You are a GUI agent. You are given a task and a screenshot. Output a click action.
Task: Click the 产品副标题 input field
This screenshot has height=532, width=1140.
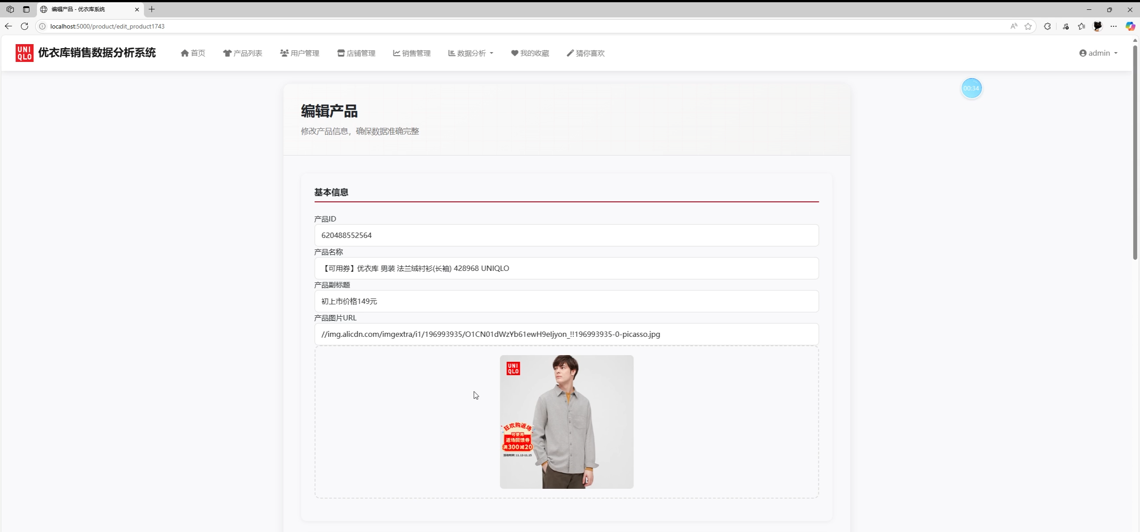pos(566,301)
